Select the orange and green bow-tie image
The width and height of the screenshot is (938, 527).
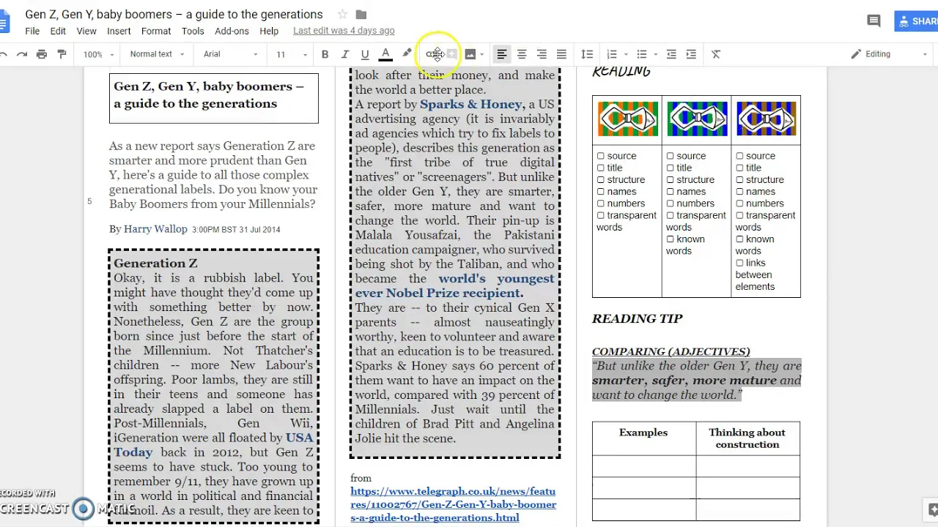click(x=627, y=119)
